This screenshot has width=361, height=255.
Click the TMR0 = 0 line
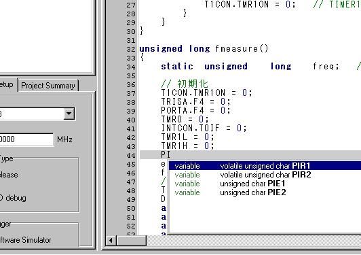point(185,119)
